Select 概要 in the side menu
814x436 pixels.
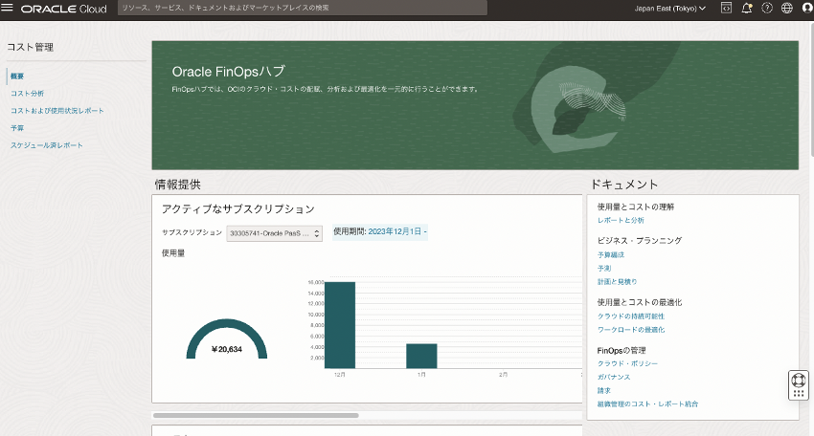pos(17,76)
